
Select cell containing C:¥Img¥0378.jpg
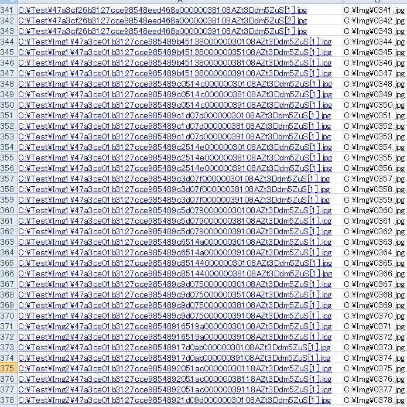[x=375, y=400]
